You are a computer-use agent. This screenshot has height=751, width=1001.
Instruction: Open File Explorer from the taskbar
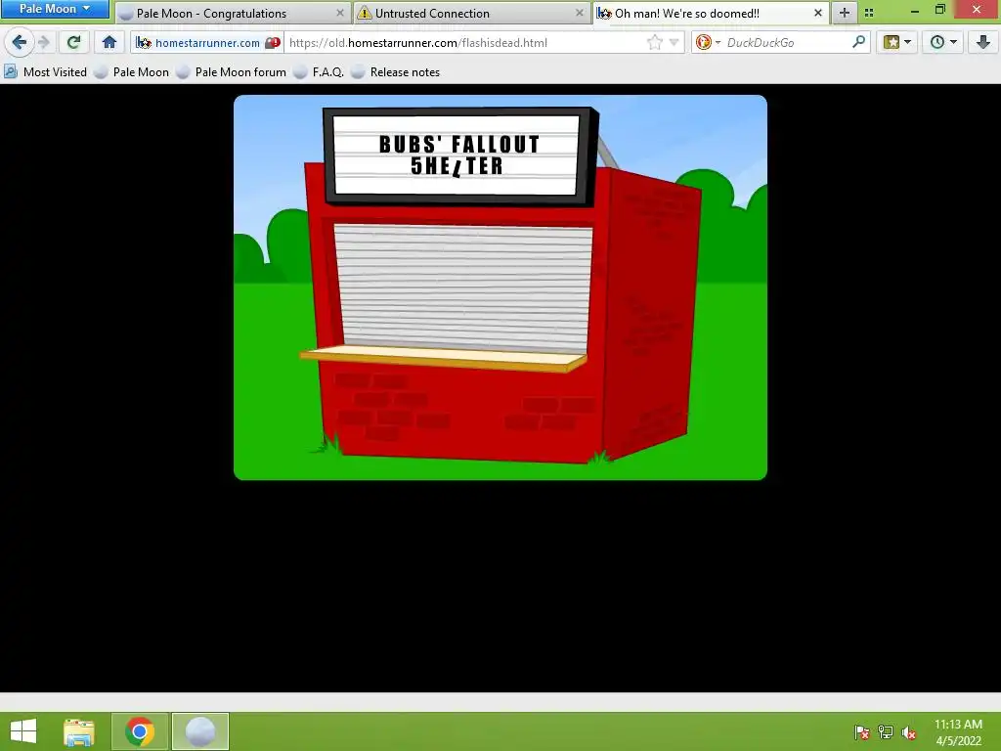pos(79,731)
